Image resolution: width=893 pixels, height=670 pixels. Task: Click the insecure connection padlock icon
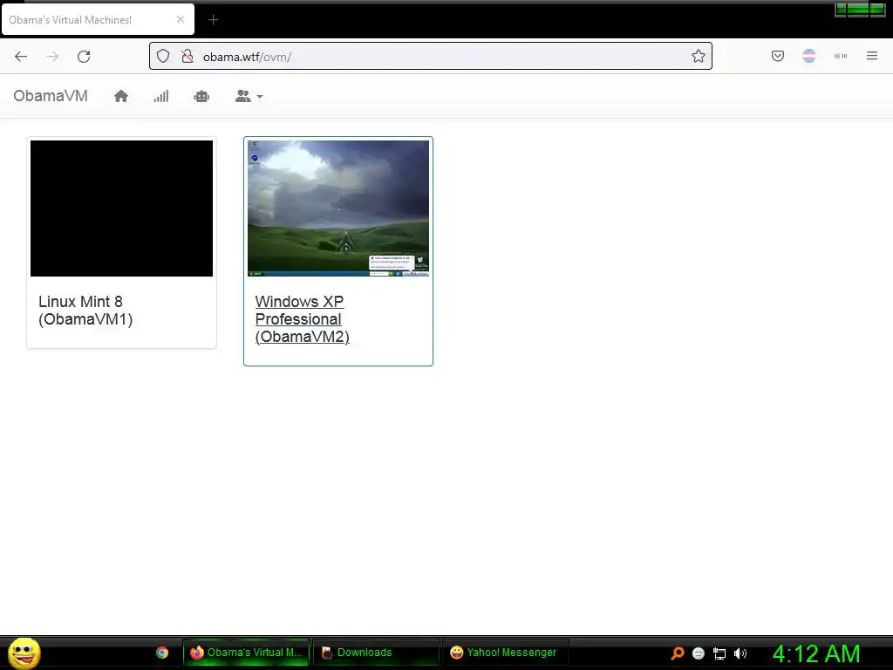(187, 56)
